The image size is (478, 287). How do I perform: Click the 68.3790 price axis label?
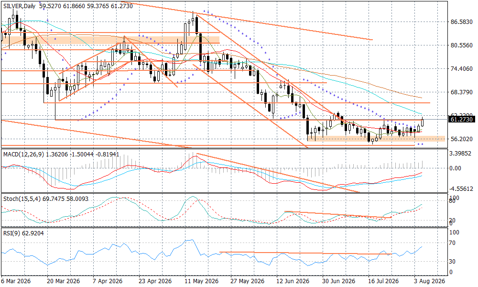pyautogui.click(x=462, y=92)
